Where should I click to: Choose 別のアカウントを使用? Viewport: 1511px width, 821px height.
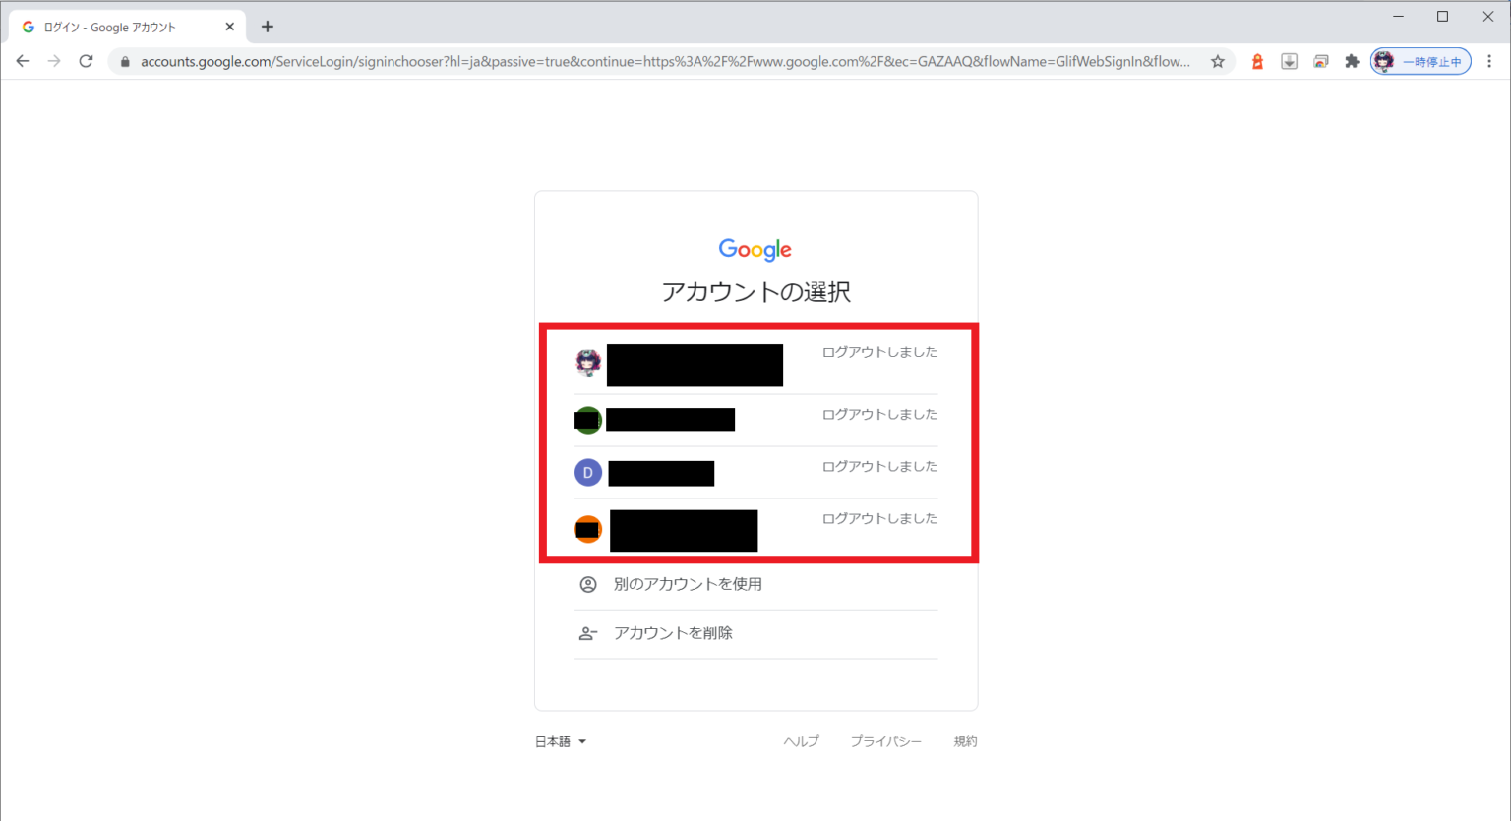688,584
